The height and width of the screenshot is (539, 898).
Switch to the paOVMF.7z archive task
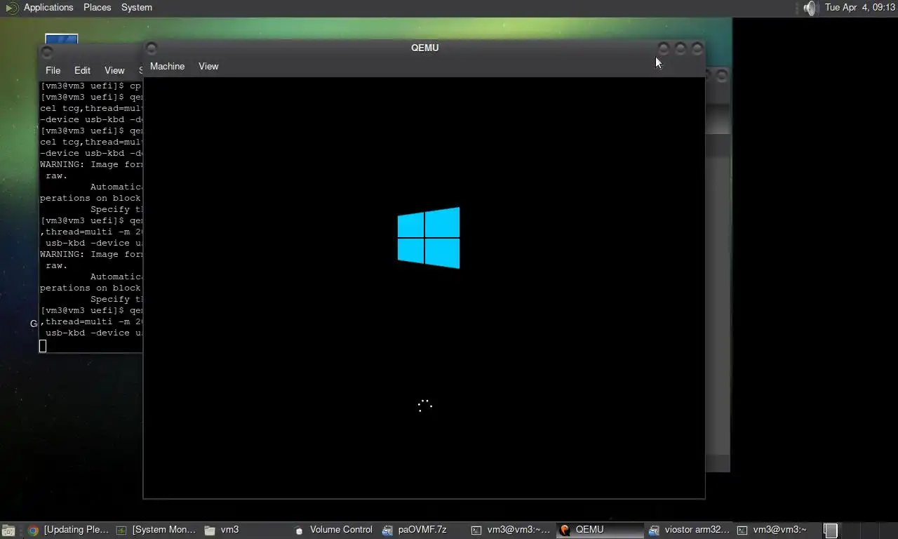pyautogui.click(x=422, y=530)
